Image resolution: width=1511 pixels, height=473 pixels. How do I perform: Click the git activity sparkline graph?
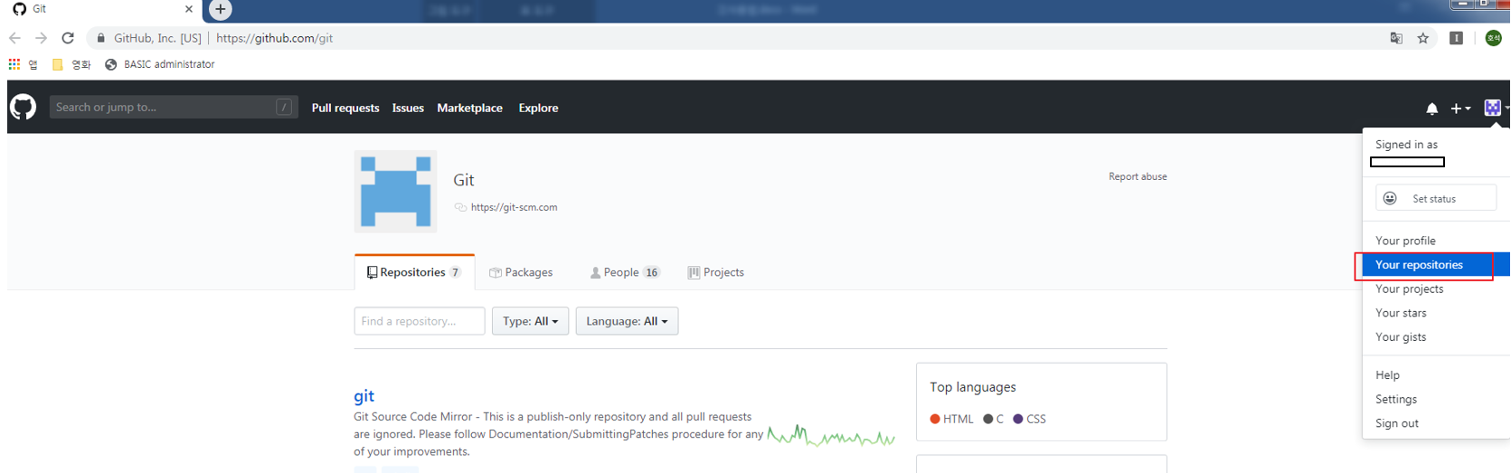[x=831, y=436]
